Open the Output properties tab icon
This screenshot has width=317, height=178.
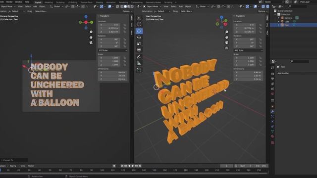(272, 79)
